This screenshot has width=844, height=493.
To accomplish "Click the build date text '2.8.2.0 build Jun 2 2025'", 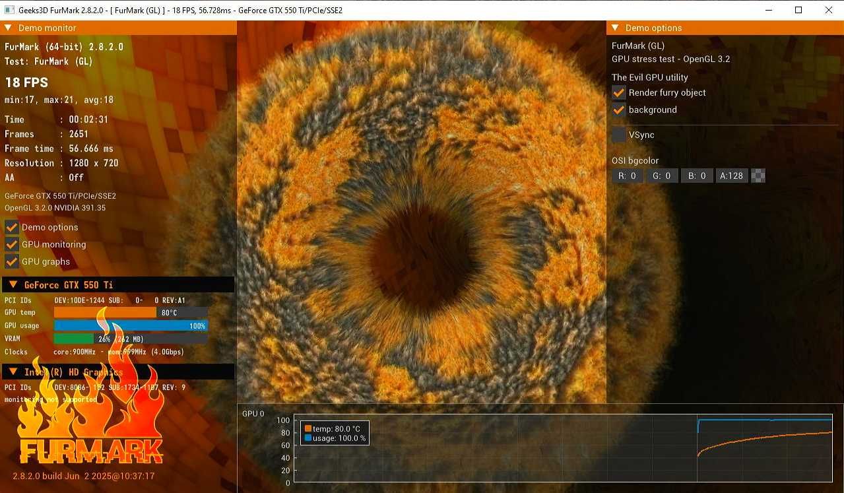I will (84, 476).
